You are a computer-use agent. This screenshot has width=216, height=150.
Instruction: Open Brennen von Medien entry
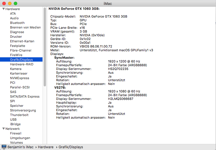click(x=25, y=27)
